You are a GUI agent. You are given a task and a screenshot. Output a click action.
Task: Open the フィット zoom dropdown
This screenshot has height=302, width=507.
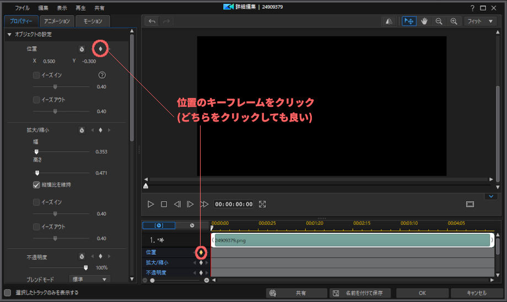tap(479, 21)
